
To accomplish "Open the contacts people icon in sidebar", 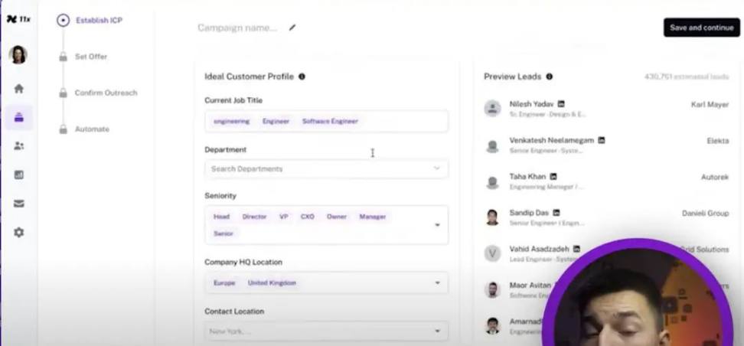I will pos(19,145).
